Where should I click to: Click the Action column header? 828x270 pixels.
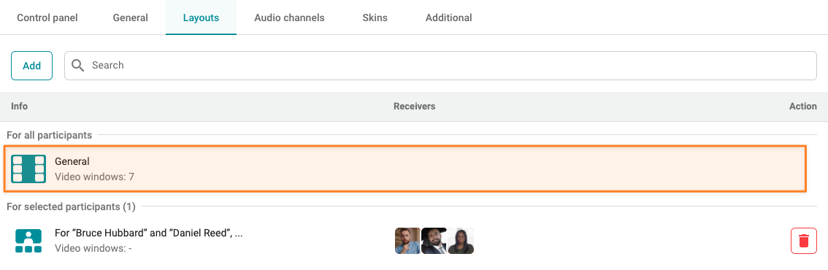(x=803, y=106)
